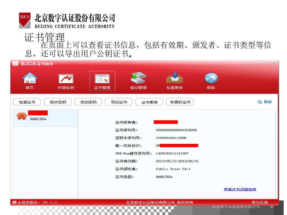Click the 恢复软证书 button
Screen dimensions: 287x215
point(180,102)
